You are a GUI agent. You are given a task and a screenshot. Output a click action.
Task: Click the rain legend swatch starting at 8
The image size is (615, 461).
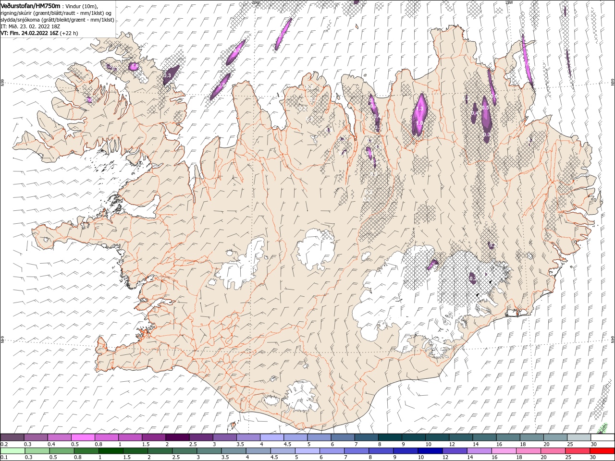tap(381, 451)
